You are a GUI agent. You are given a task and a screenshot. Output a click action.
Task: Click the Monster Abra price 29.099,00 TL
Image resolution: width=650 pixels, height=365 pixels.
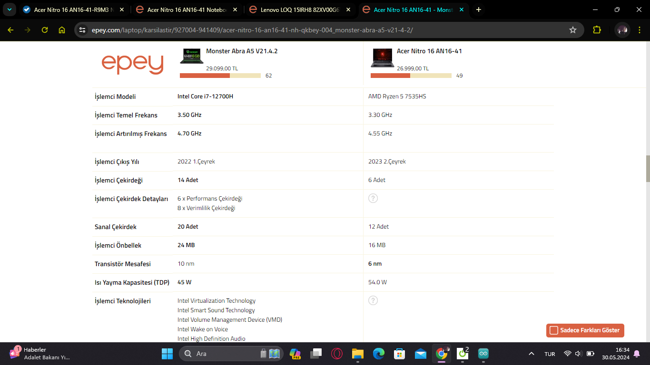222,68
